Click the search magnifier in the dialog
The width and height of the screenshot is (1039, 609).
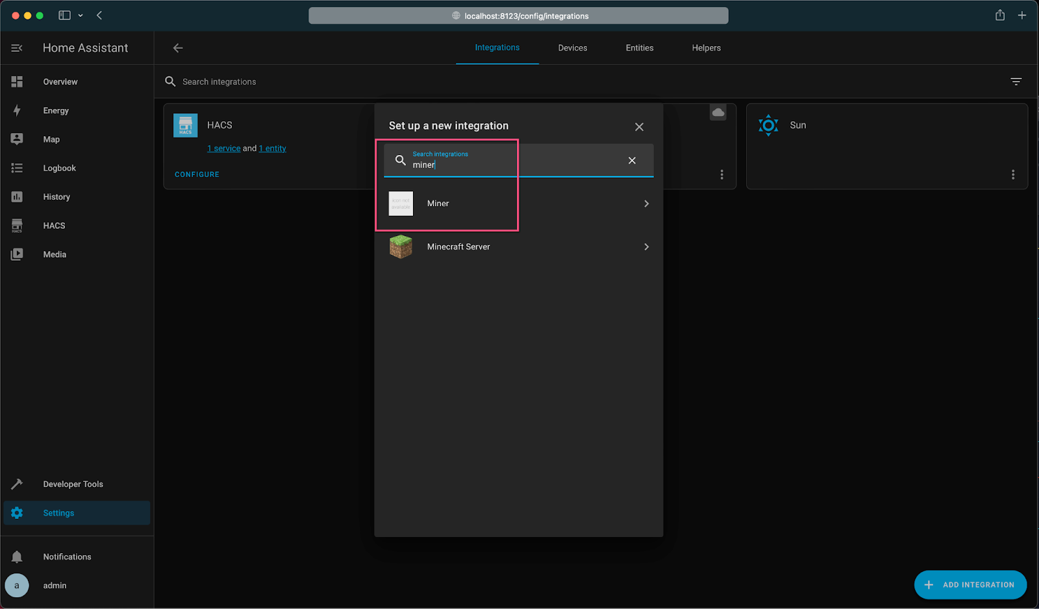pos(401,160)
